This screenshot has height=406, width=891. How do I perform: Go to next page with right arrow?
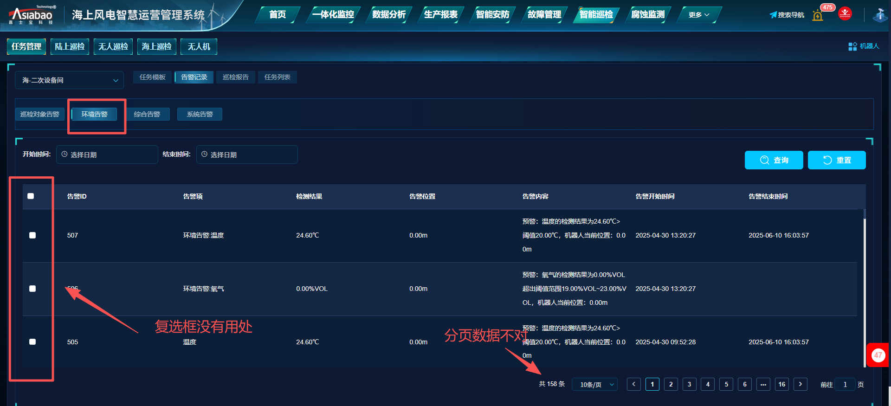pyautogui.click(x=801, y=384)
